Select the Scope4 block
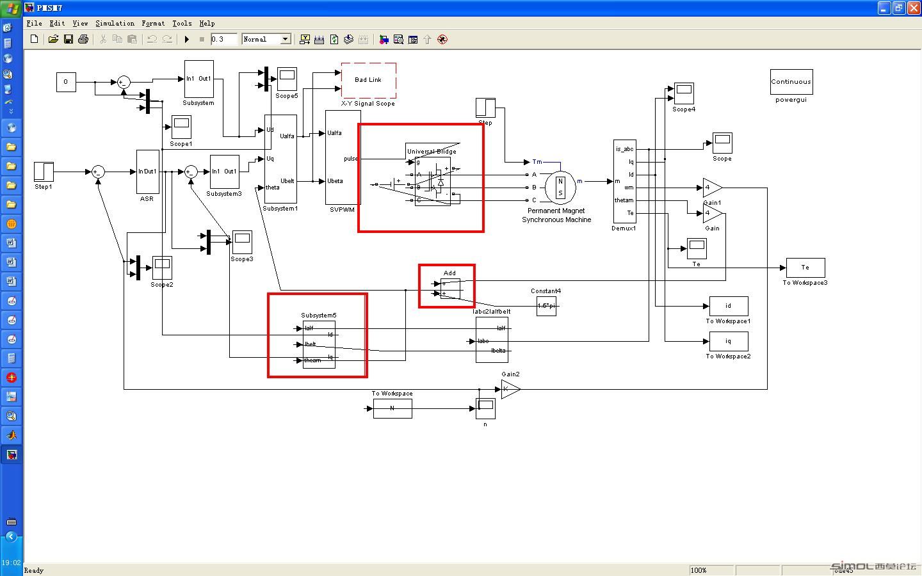This screenshot has height=576, width=922. 684,94
